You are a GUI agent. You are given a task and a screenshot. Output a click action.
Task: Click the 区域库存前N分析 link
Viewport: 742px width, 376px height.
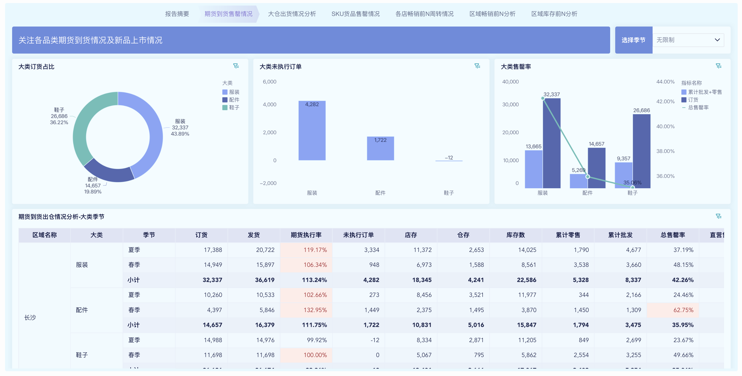(554, 14)
